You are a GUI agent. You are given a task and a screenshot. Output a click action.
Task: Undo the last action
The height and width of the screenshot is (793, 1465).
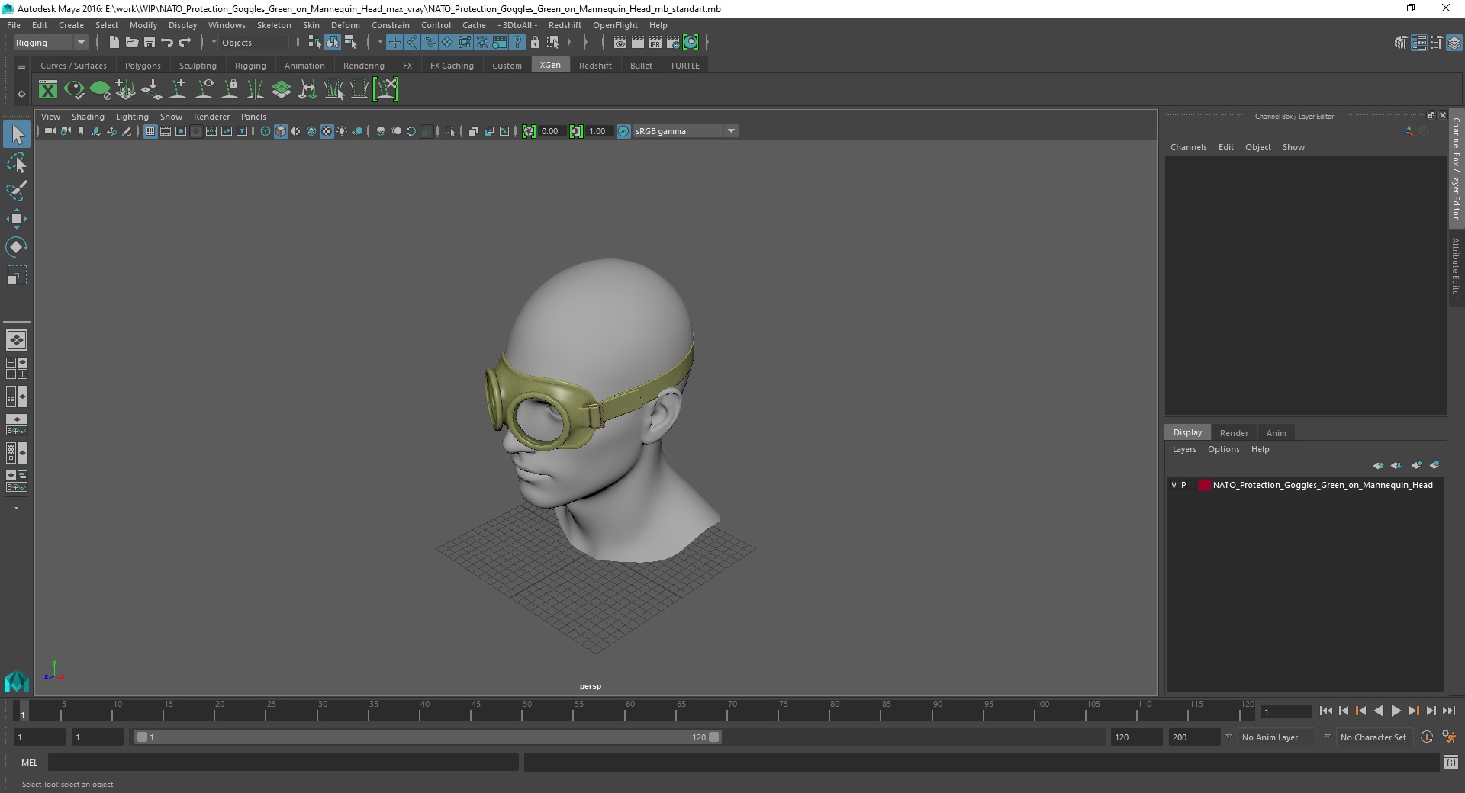[167, 43]
